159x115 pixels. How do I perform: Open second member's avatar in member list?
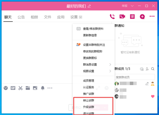point(117,90)
